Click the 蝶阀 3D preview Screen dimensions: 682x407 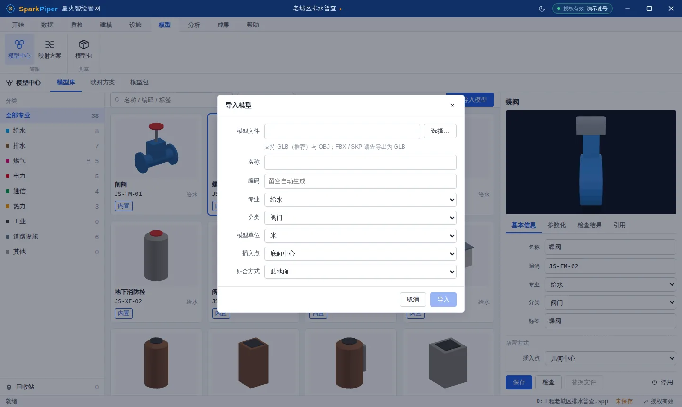pos(591,162)
